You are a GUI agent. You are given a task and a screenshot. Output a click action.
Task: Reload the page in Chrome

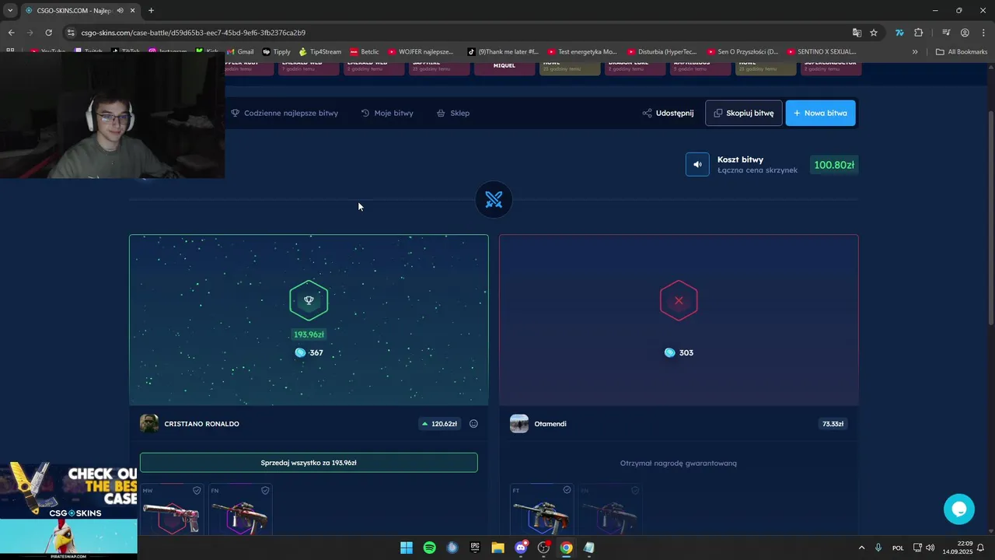48,33
